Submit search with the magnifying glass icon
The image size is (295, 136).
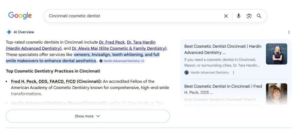(259, 16)
